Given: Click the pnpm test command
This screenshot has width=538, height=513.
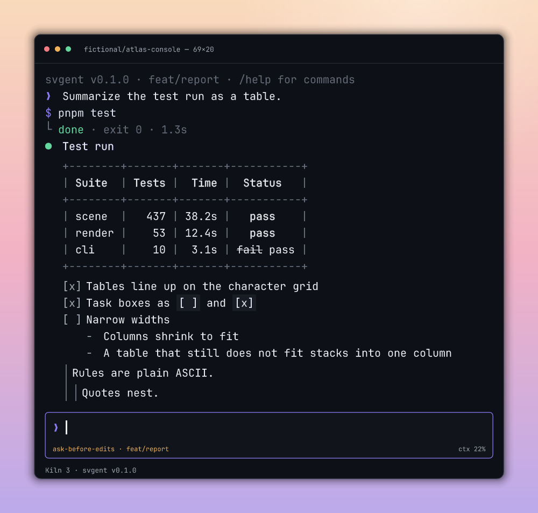Looking at the screenshot, I should pos(87,114).
